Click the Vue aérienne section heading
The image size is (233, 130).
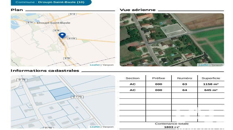(x=138, y=10)
